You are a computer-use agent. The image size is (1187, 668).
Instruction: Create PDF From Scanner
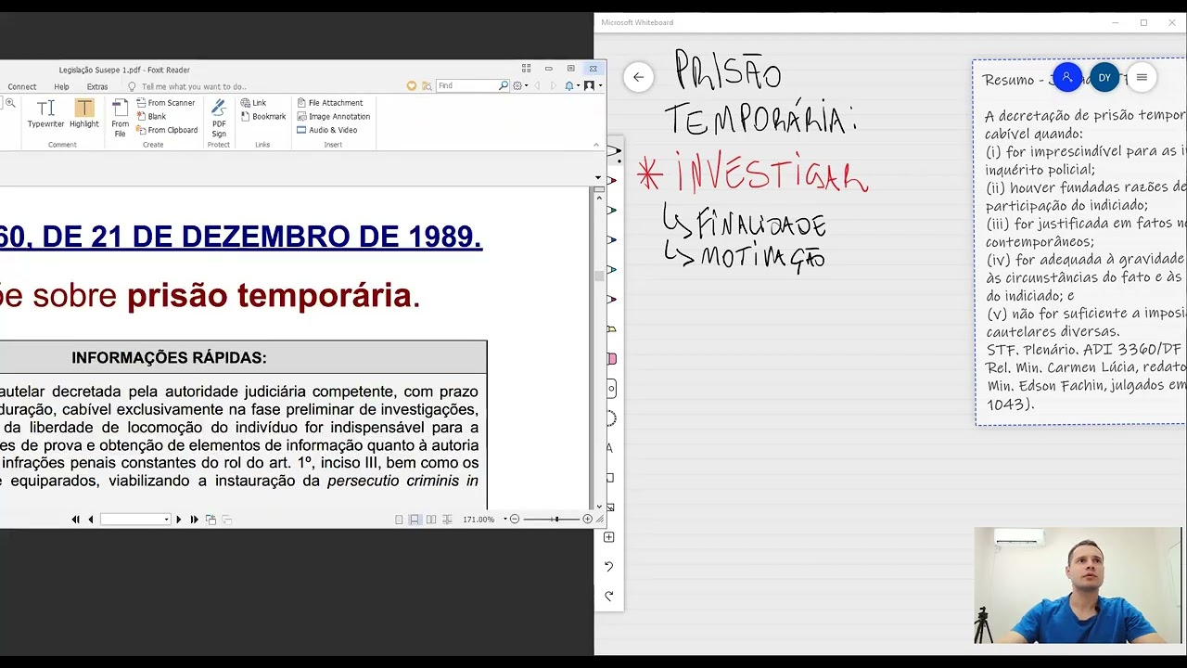pyautogui.click(x=166, y=103)
